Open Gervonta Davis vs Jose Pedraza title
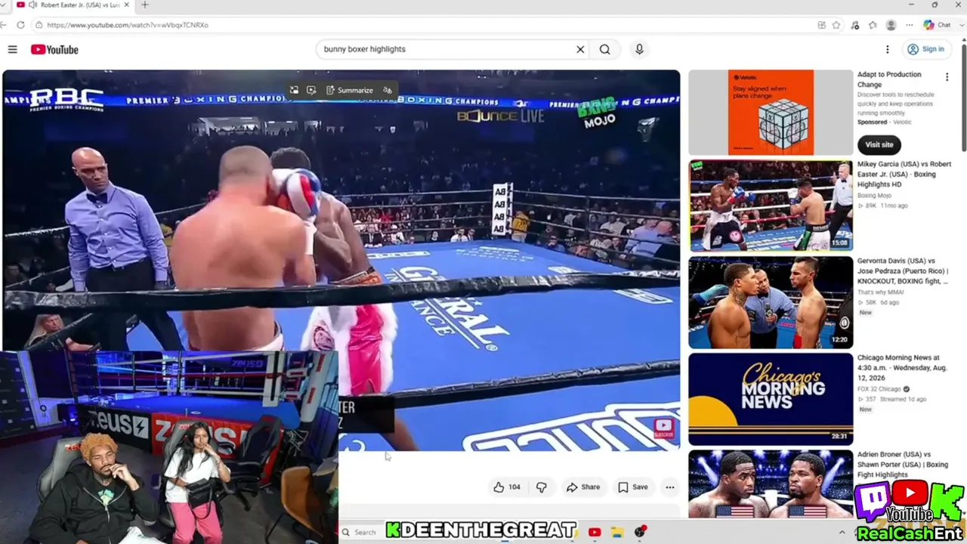Viewport: 967px width, 544px height. (x=903, y=271)
